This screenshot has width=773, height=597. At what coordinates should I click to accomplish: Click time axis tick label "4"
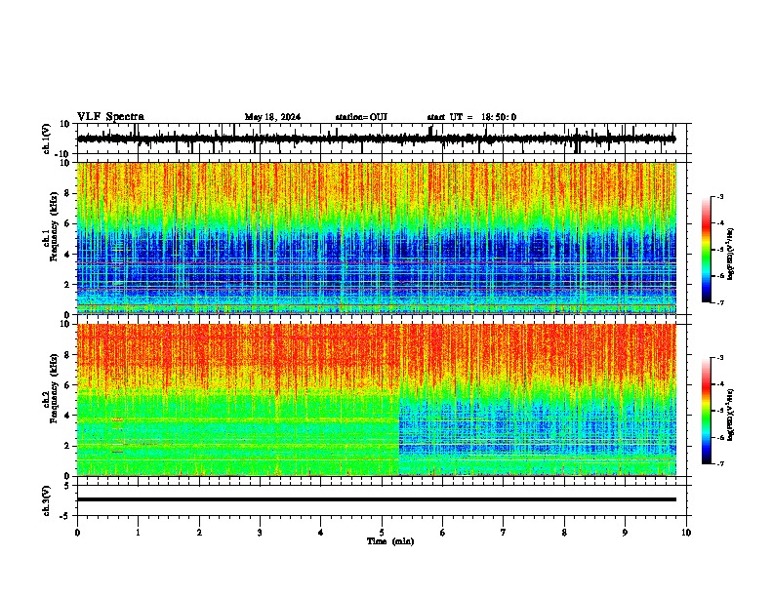pyautogui.click(x=321, y=533)
